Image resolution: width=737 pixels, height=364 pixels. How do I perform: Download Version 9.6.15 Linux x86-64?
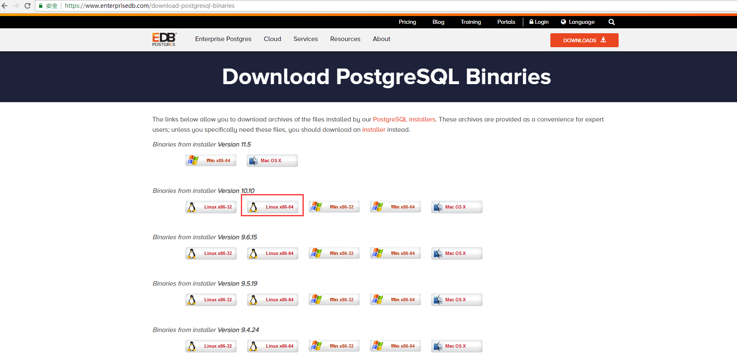[273, 253]
